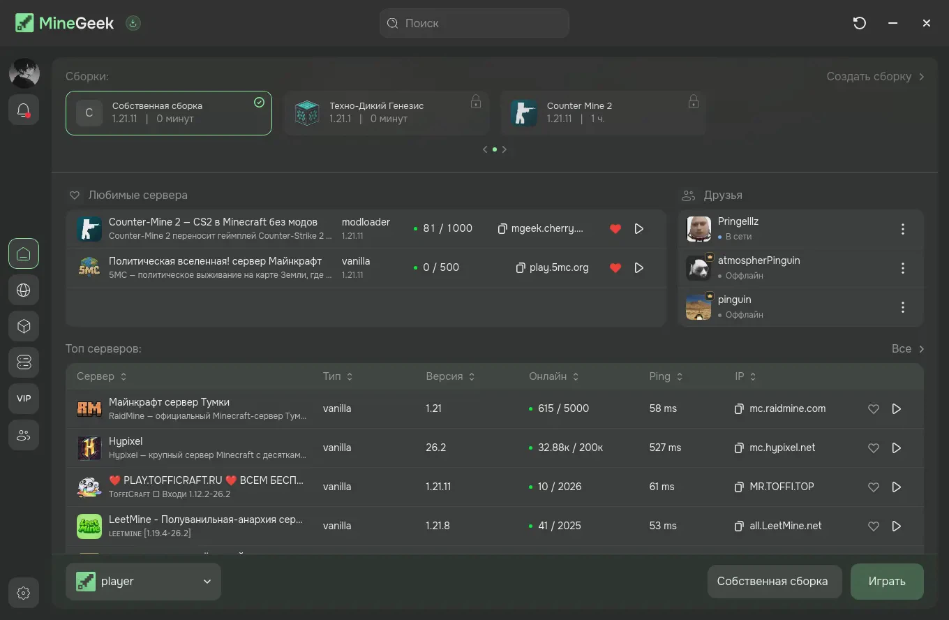Click the Играть button

tap(887, 582)
